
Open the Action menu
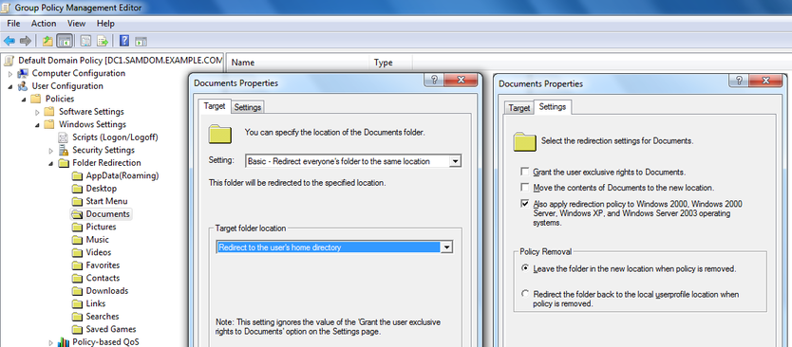tap(44, 23)
